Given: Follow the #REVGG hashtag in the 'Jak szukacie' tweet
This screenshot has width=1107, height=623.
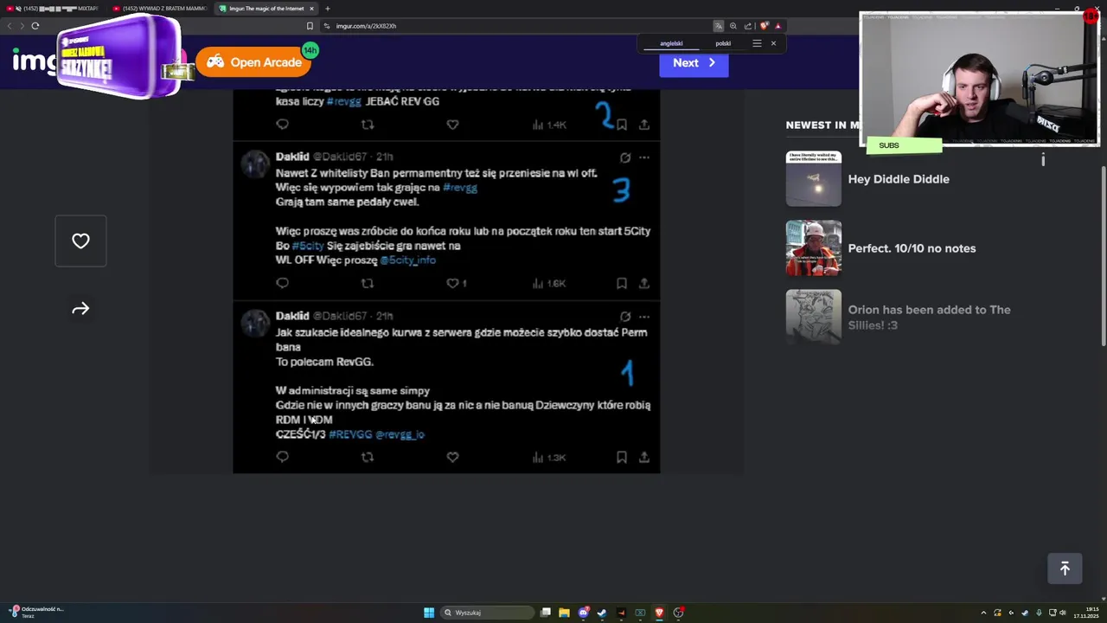Looking at the screenshot, I should [x=350, y=434].
